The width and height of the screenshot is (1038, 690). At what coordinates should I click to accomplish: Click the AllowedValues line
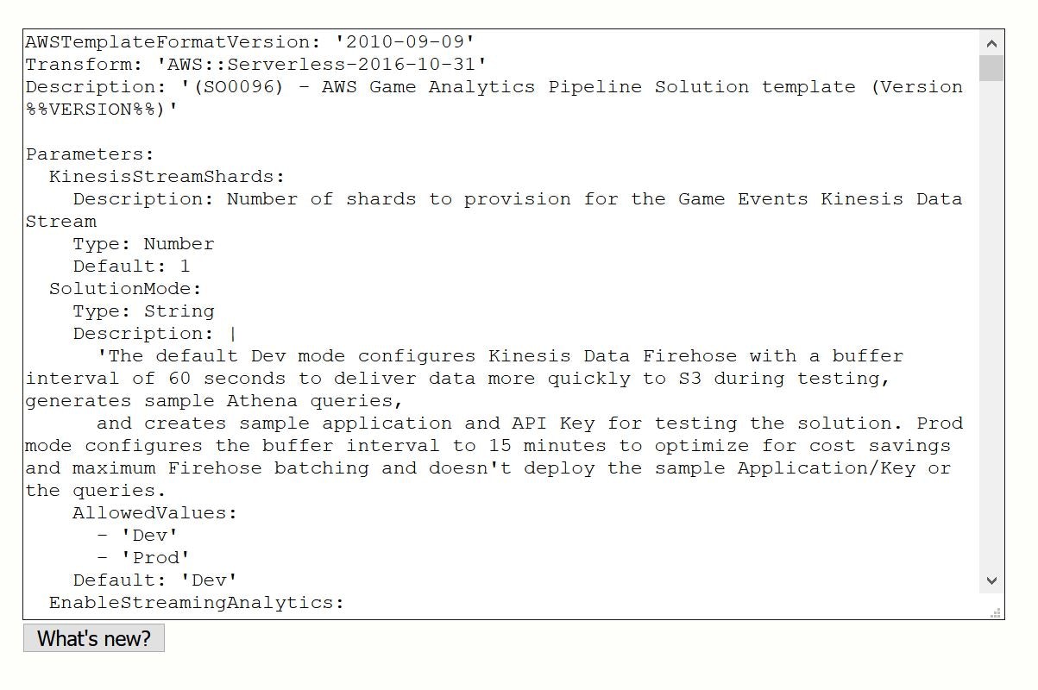(x=155, y=512)
